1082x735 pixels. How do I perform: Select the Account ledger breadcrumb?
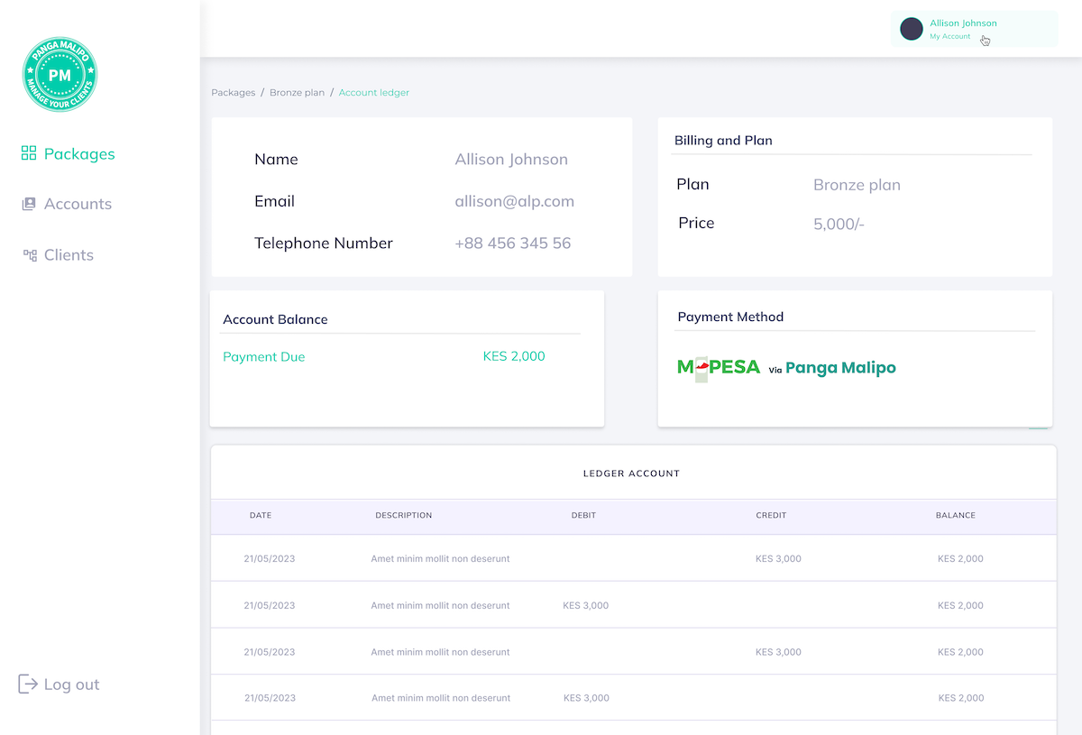point(374,93)
